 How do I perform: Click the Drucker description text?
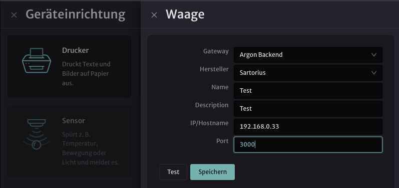pos(86,73)
